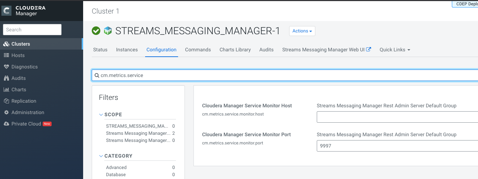Click the cm.metrics.service.monitor.port property name
This screenshot has width=478, height=179.
click(233, 143)
